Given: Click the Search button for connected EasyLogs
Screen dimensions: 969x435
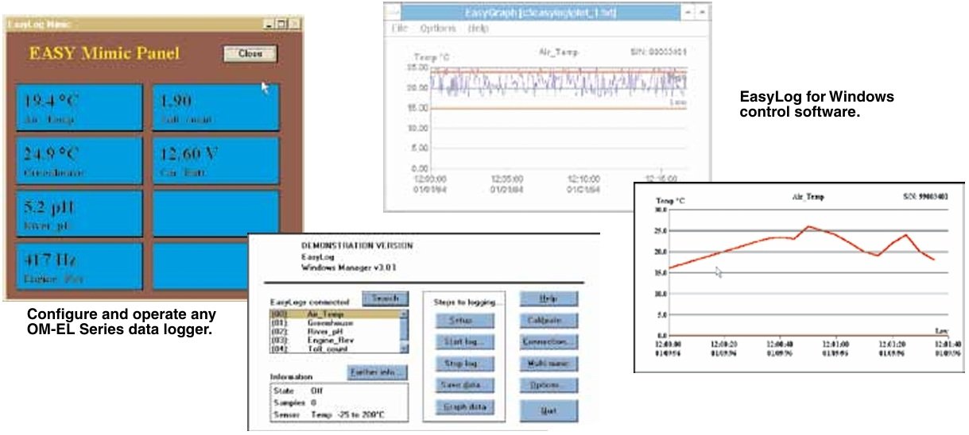Looking at the screenshot, I should 386,299.
